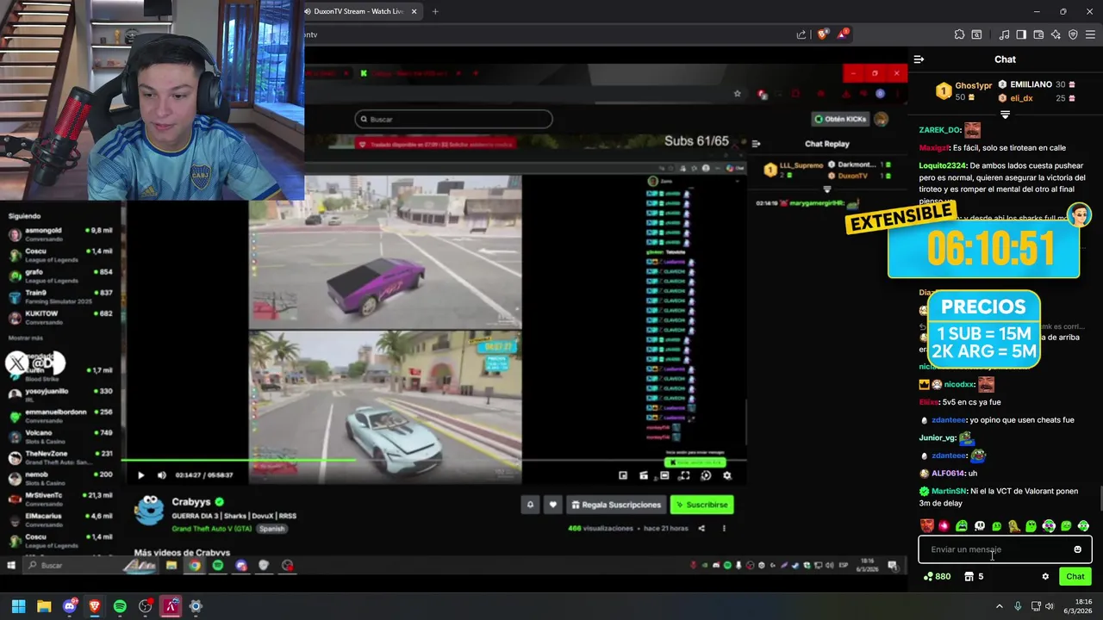This screenshot has width=1103, height=620.
Task: Open Train9 in followed channels
Action: pyautogui.click(x=60, y=296)
